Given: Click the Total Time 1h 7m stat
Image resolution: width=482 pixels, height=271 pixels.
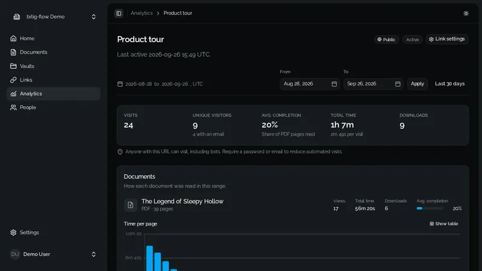Looking at the screenshot, I should [342, 125].
